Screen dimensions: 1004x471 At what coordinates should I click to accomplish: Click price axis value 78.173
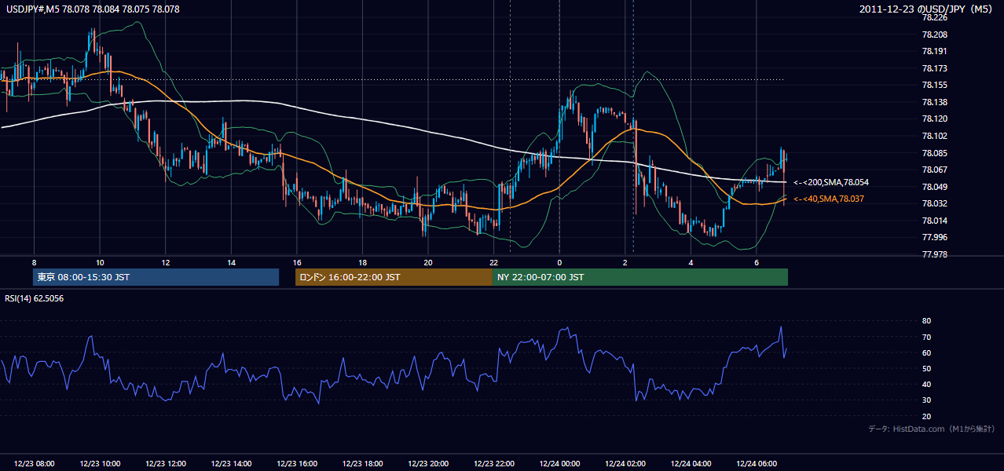click(934, 68)
